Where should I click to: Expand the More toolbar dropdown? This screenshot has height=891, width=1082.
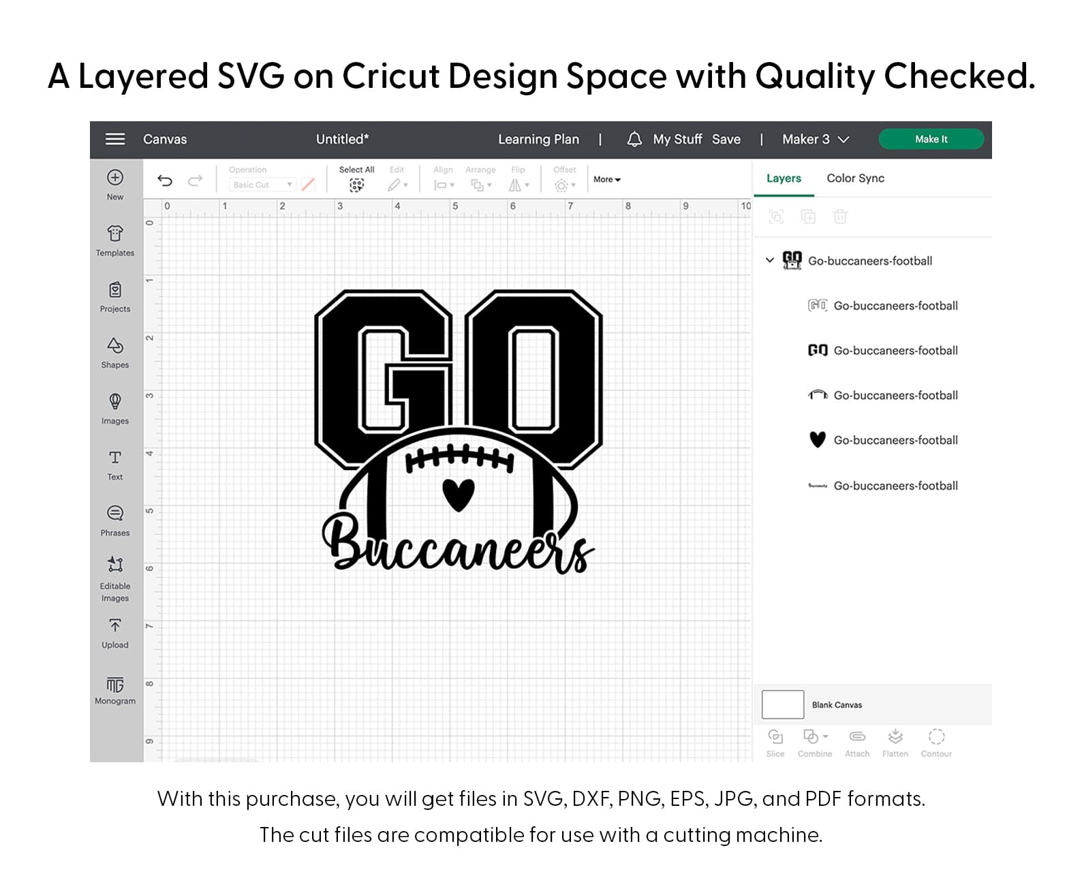(606, 180)
